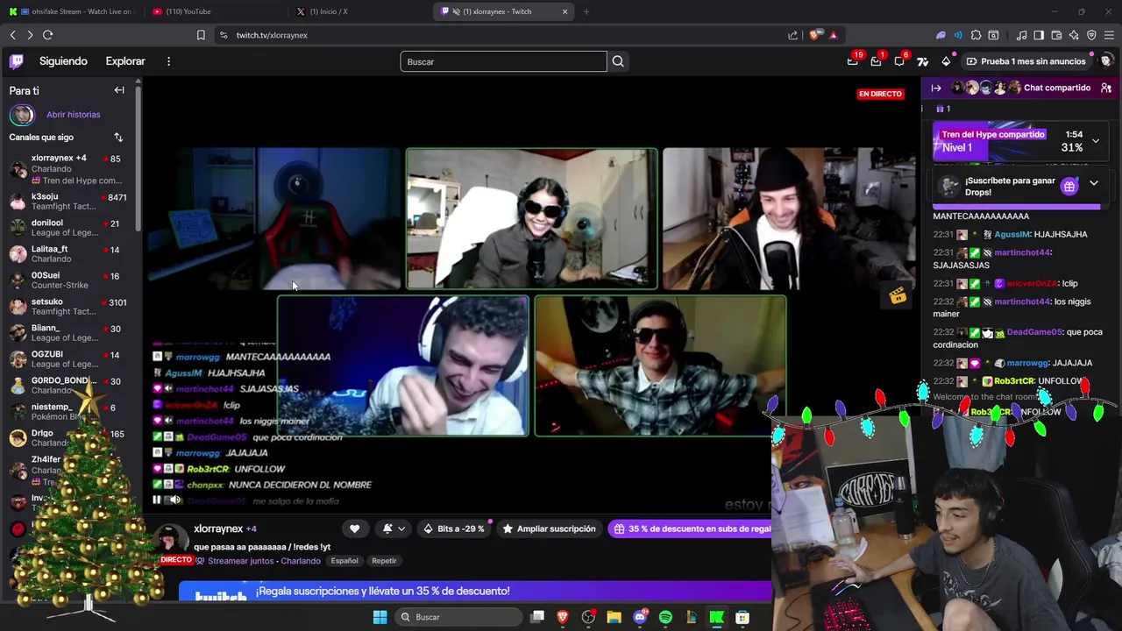Click Prueba 1 mes sin anuncios
This screenshot has height=631, width=1122.
click(x=1026, y=61)
